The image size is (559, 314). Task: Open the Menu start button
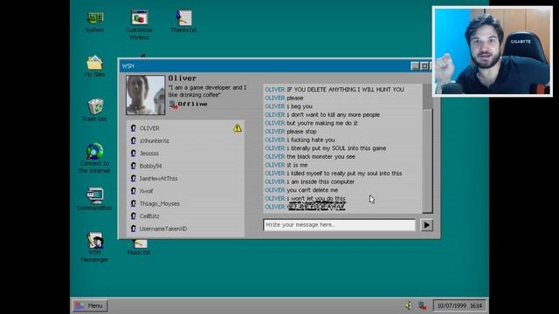coord(90,305)
